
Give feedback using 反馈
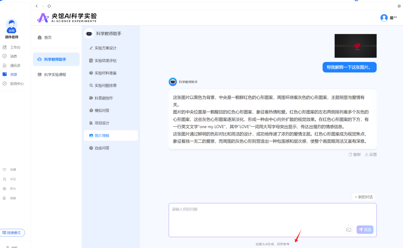(x=371, y=155)
